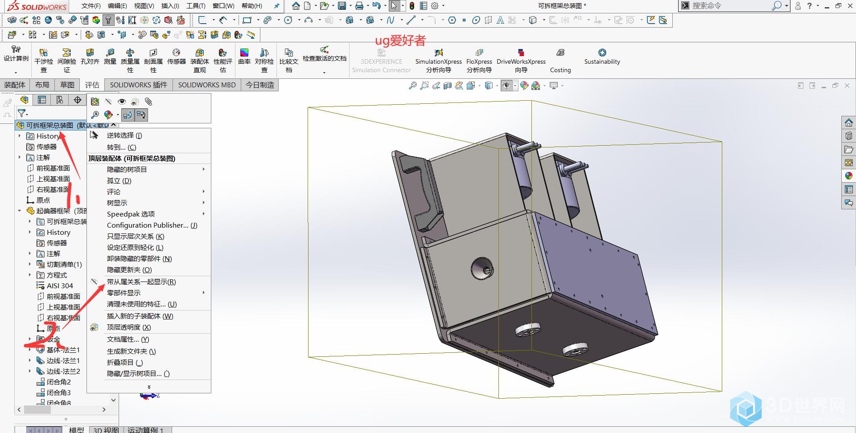Image resolution: width=856 pixels, height=433 pixels.
Task: Click the Zoom to Fit icon in view toolbar
Action: 413,86
